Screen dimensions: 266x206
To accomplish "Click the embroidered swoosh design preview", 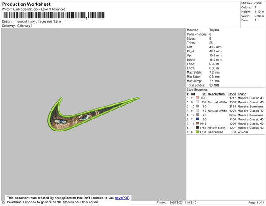I will pyautogui.click(x=93, y=114).
